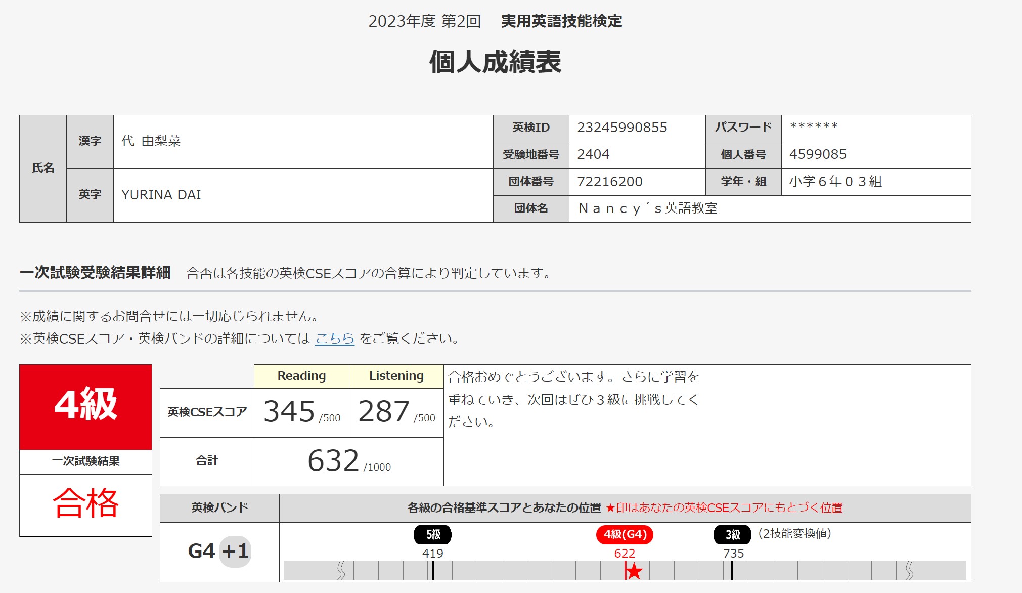Click the 英検ID label cell
This screenshot has height=593, width=1022.
[x=531, y=128]
